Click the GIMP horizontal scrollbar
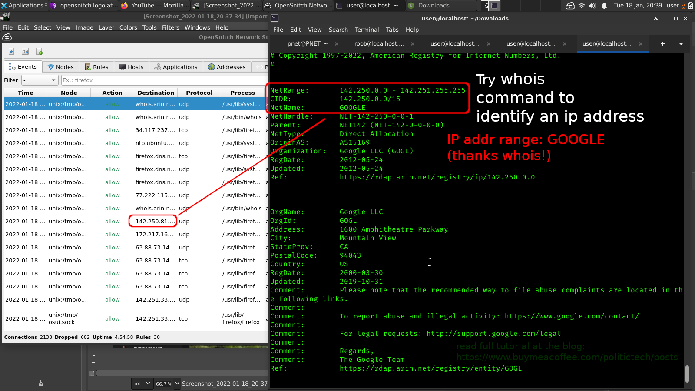The height and width of the screenshot is (391, 695). [182, 373]
